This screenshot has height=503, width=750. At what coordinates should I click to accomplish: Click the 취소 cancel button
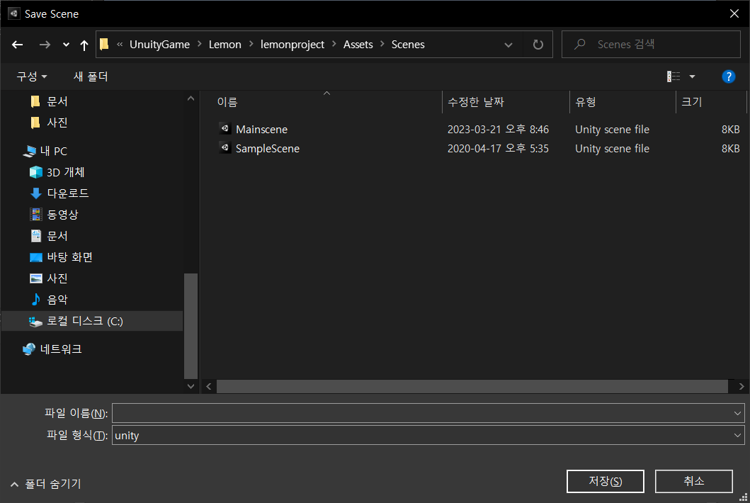pyautogui.click(x=693, y=481)
